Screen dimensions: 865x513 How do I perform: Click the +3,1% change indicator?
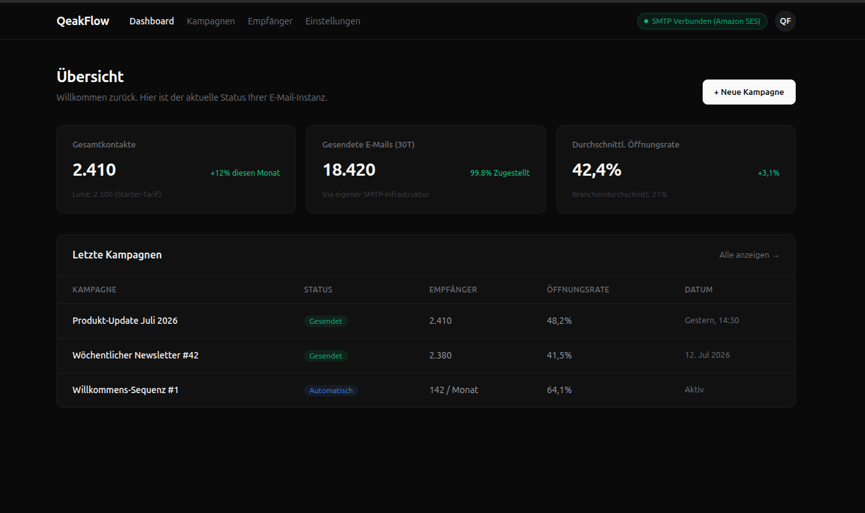click(769, 173)
